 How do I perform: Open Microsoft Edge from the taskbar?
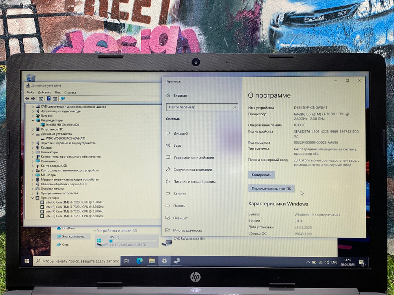139,261
